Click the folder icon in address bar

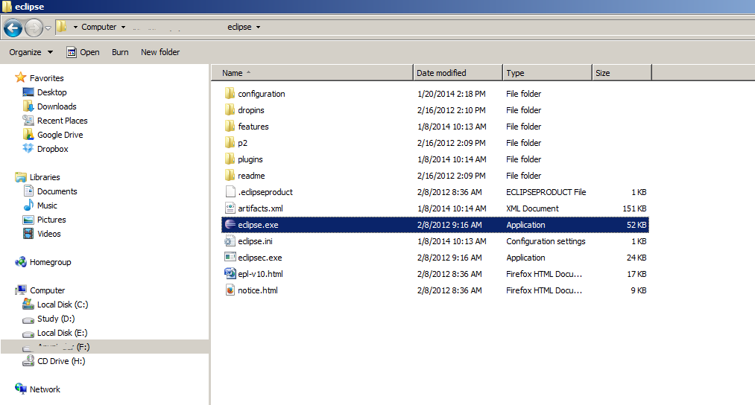point(62,27)
